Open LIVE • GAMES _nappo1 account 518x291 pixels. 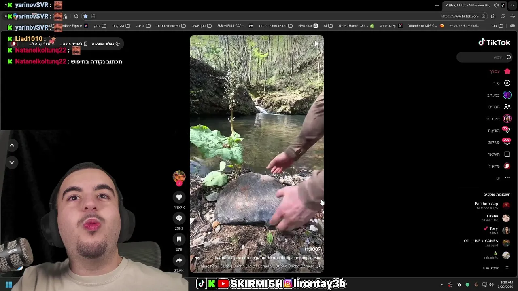[485, 242]
